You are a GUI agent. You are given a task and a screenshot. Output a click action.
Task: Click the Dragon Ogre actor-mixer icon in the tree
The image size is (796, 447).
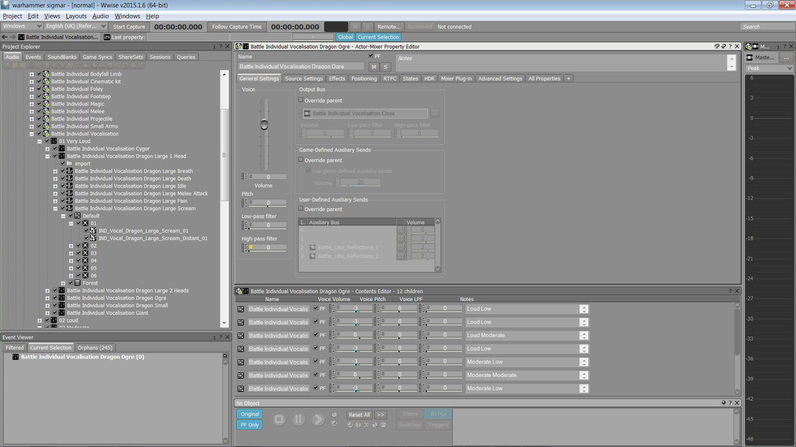click(x=62, y=298)
